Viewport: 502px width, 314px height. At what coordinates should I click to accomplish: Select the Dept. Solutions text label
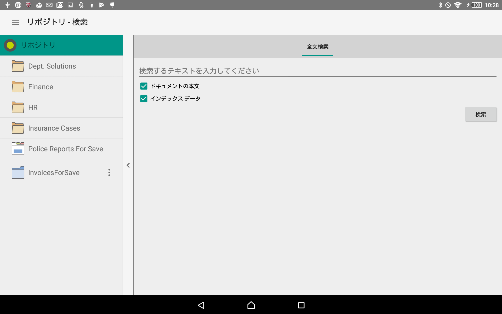pyautogui.click(x=52, y=66)
